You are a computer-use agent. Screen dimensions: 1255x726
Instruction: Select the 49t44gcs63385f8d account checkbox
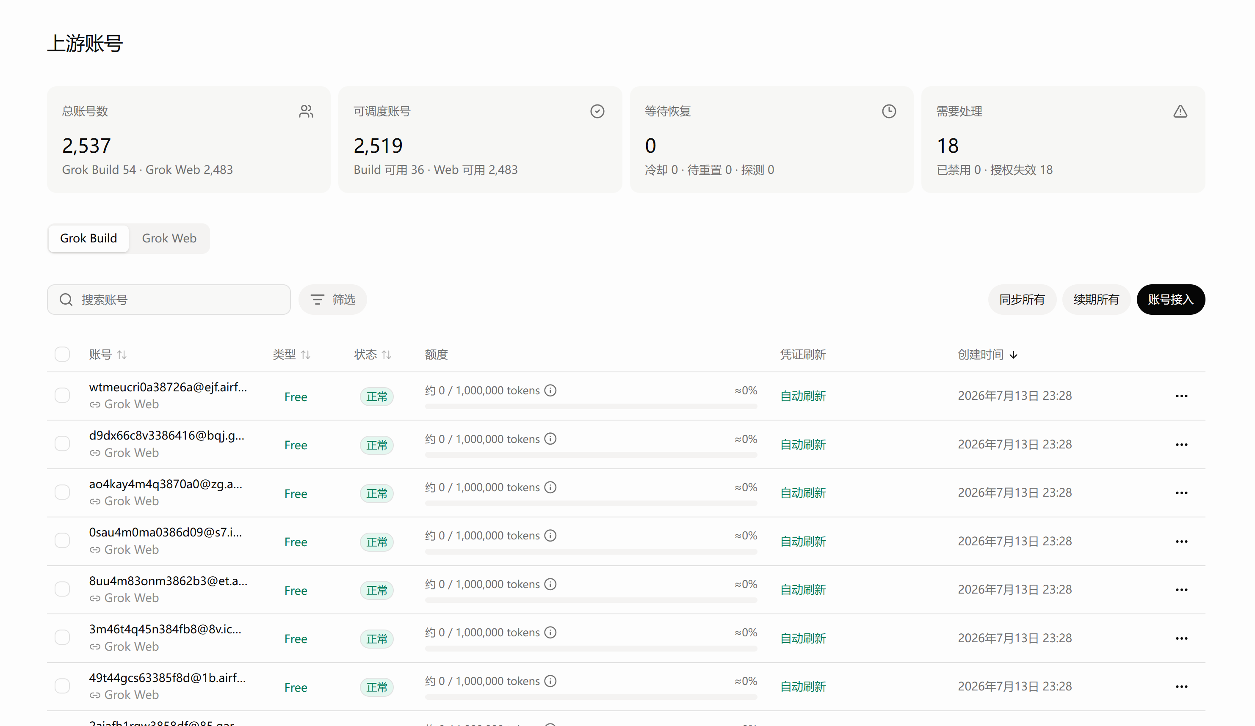(x=62, y=686)
